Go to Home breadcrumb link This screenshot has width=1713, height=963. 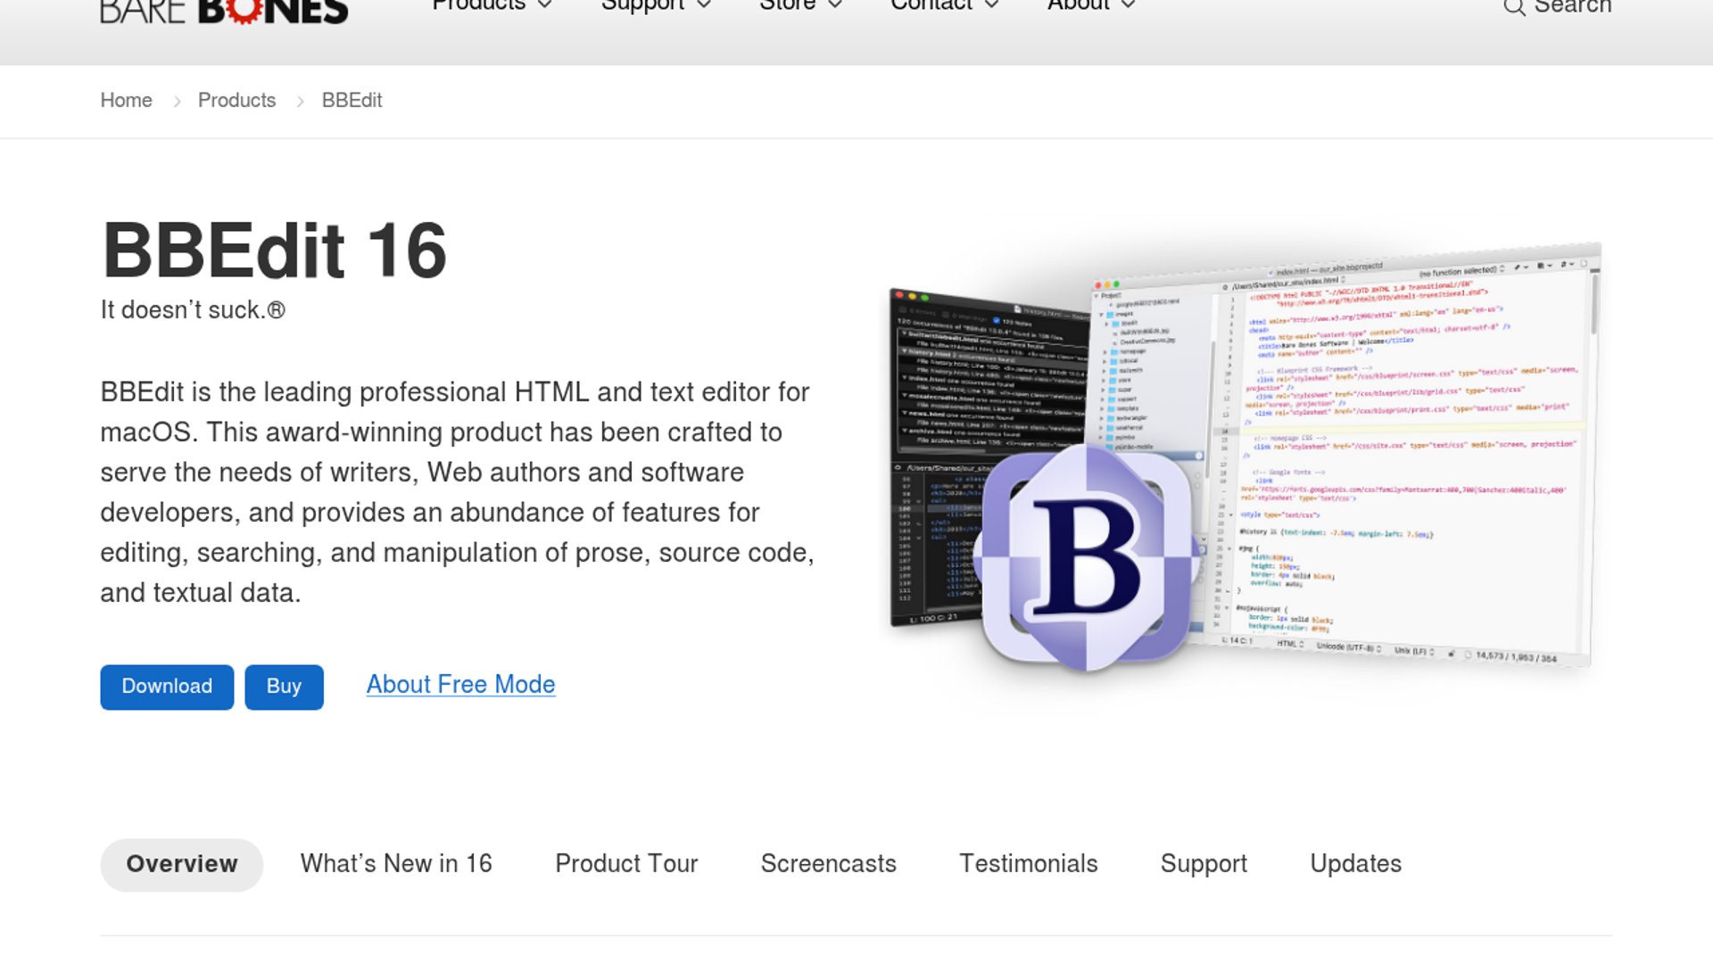coord(126,101)
